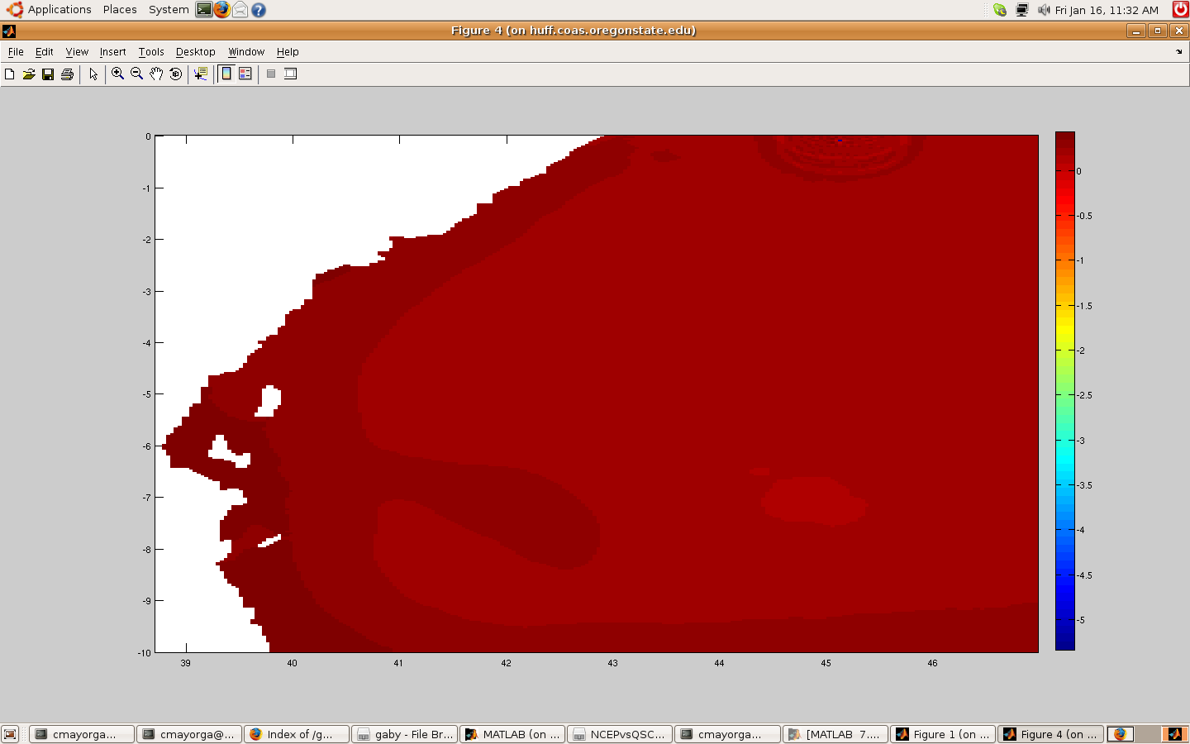Select the Zoom Out magnifier tool
The width and height of the screenshot is (1190, 744).
136,74
